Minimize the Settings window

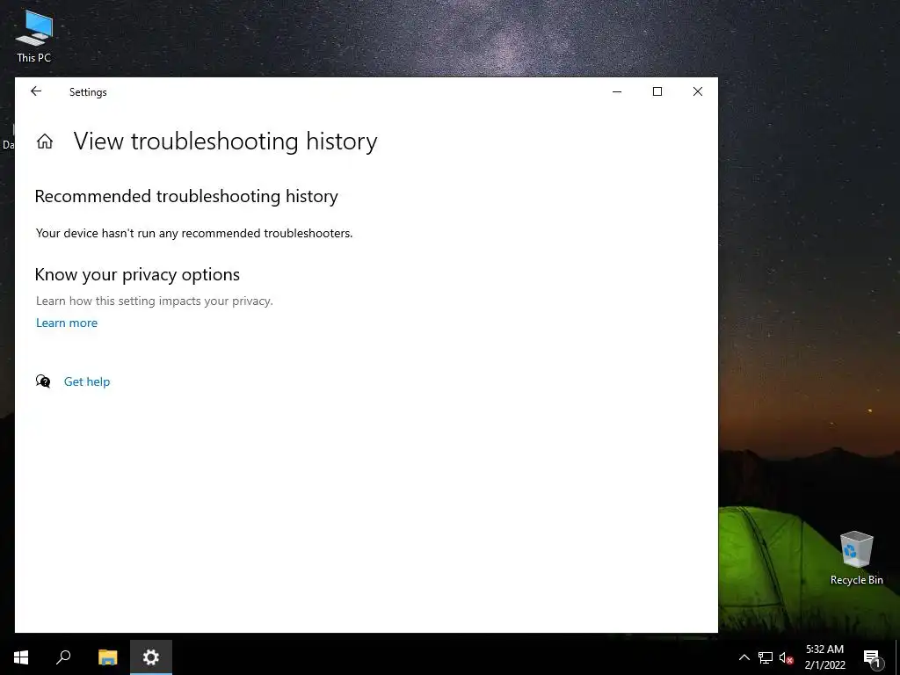click(617, 91)
